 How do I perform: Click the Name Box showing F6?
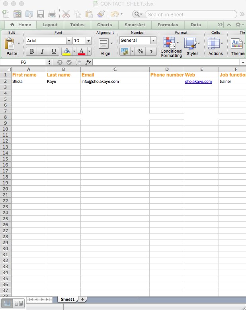(23, 62)
